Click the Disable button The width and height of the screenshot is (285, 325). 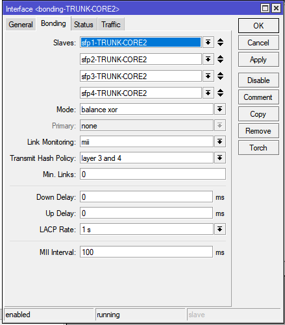pyautogui.click(x=258, y=80)
